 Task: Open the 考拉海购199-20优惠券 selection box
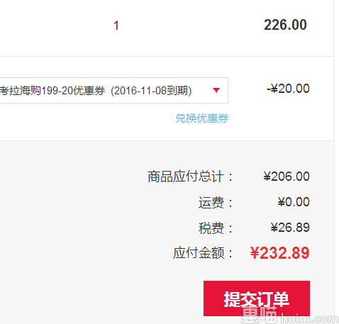click(114, 90)
